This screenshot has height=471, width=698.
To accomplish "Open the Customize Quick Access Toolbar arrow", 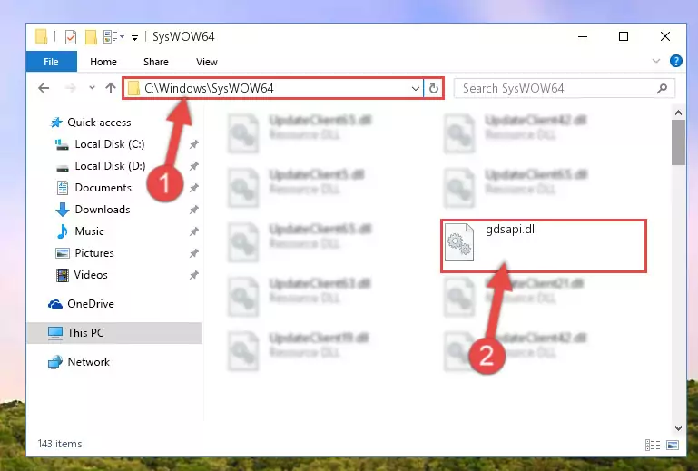I will click(134, 38).
